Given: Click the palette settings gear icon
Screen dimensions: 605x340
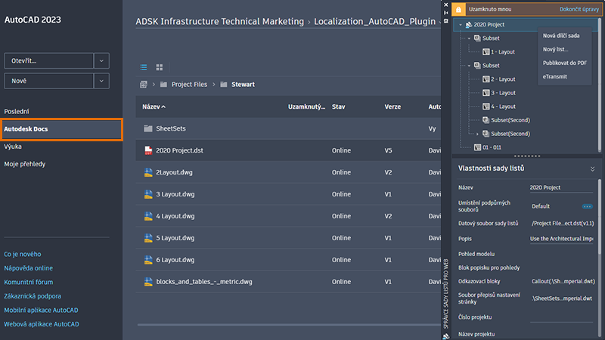Looking at the screenshot, I should point(446,20).
